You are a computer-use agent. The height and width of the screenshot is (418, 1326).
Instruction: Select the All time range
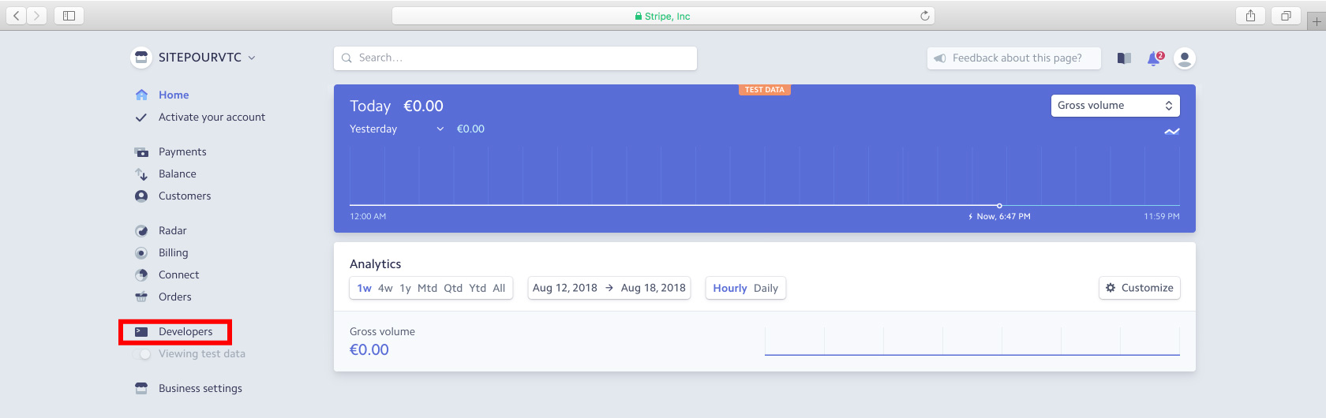499,288
